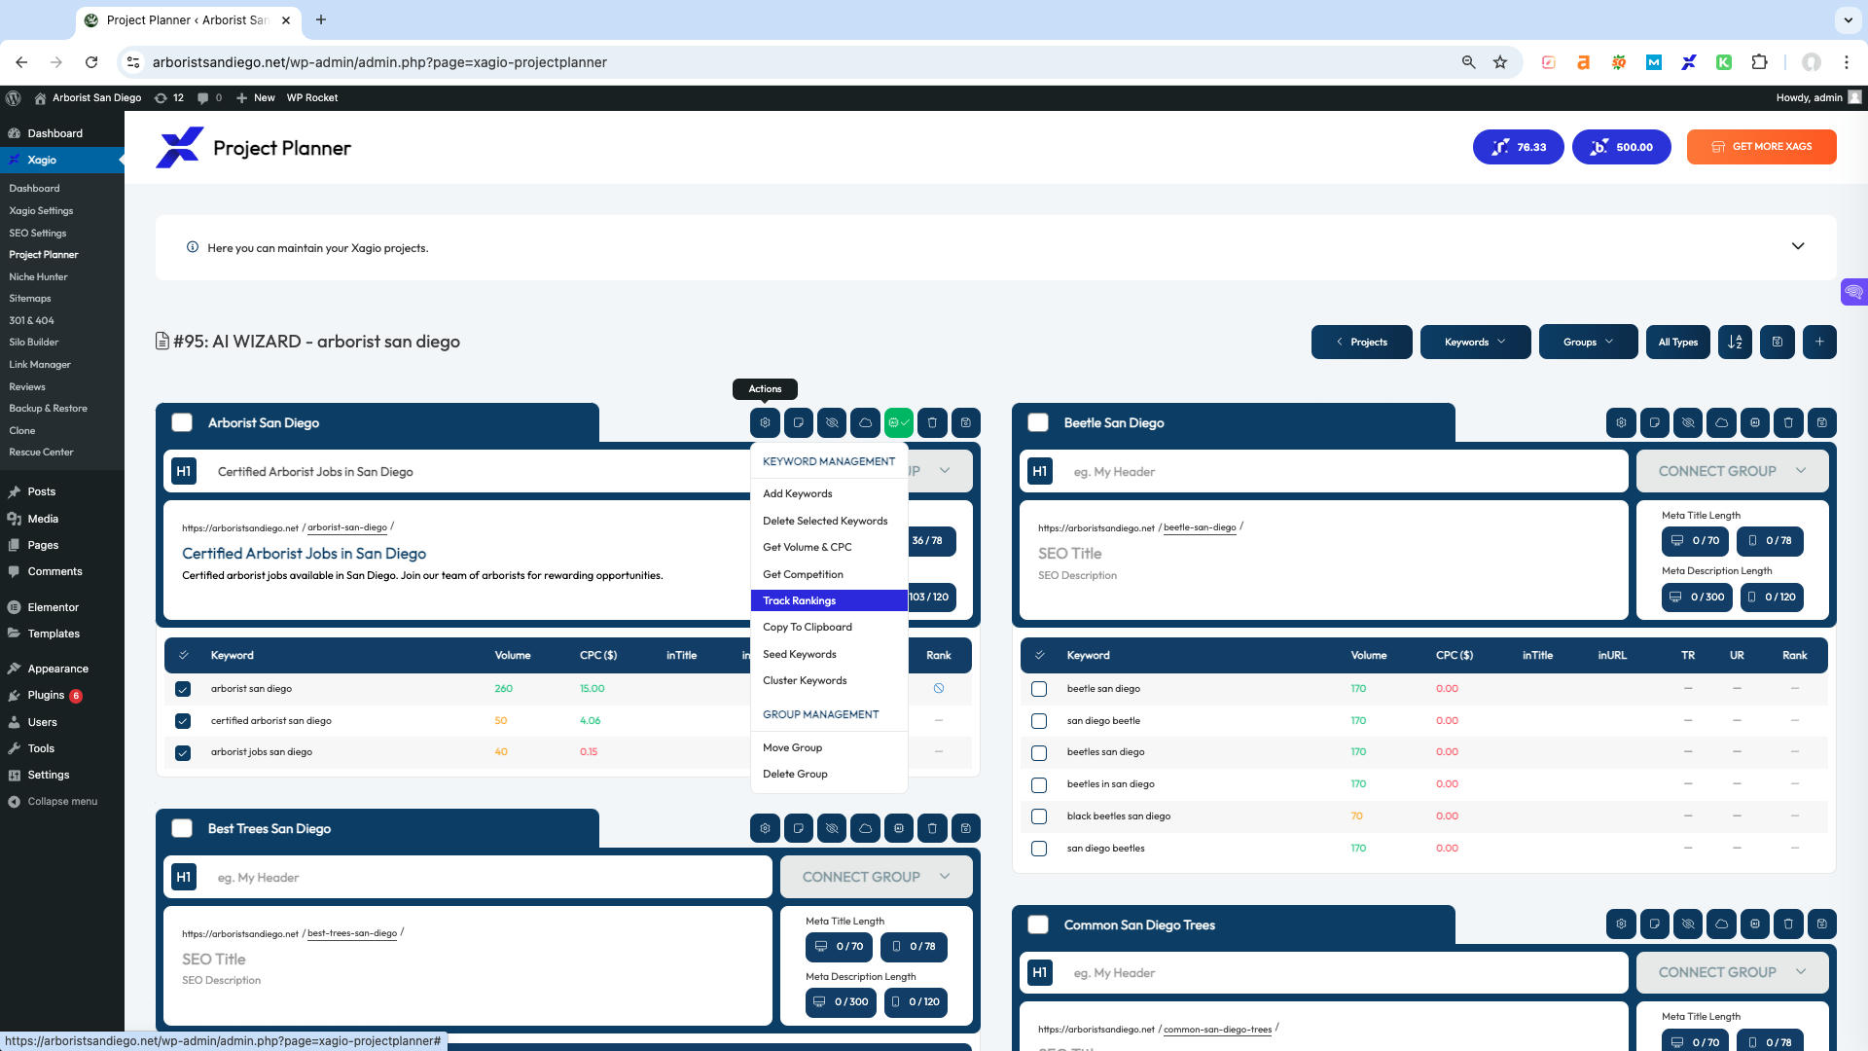The width and height of the screenshot is (1868, 1051).
Task: Click cloud icon in Arborist San Diego group toolbar
Action: point(865,422)
